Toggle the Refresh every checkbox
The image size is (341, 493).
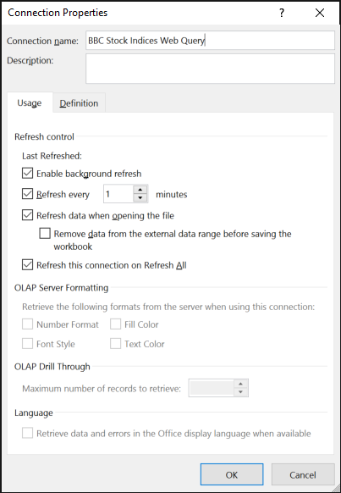point(27,194)
